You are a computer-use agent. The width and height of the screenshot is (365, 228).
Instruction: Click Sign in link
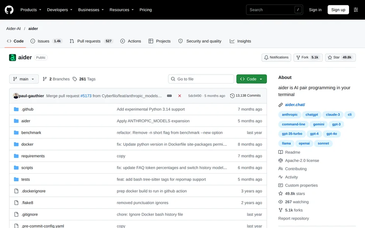point(315,10)
